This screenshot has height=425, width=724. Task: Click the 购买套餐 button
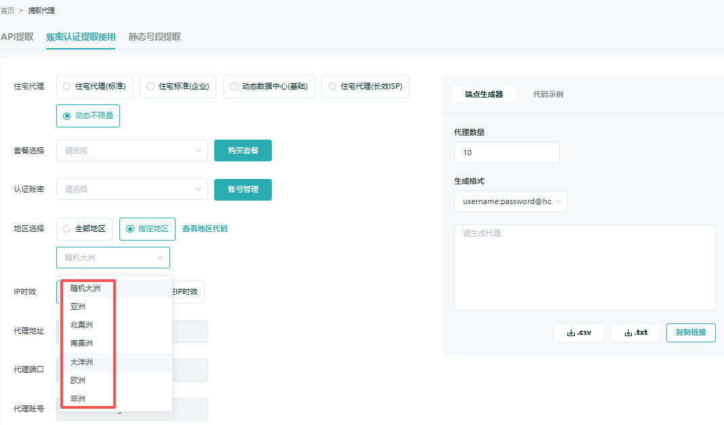243,150
